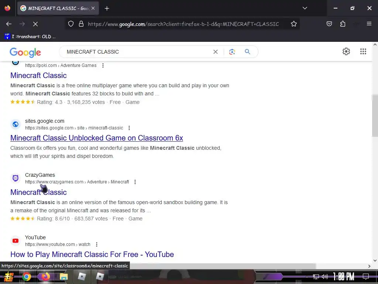Open the network tray icon
Viewport: 378px width, 284px height.
(x=316, y=277)
